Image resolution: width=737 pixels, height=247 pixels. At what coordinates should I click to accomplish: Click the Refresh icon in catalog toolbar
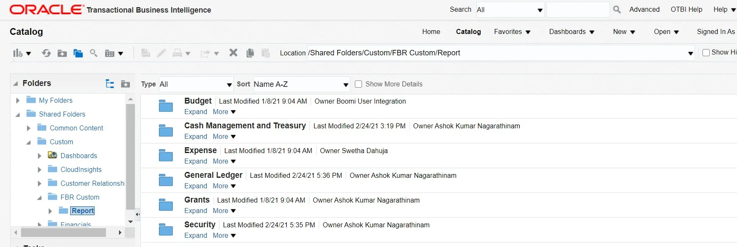coord(46,53)
